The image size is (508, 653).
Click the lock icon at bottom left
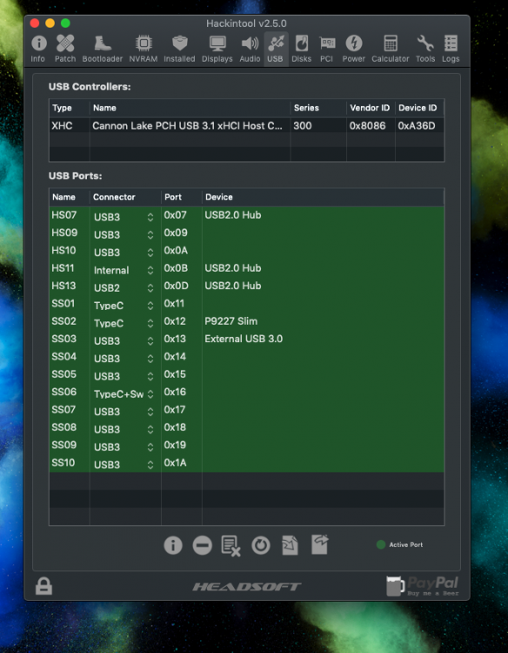click(43, 586)
